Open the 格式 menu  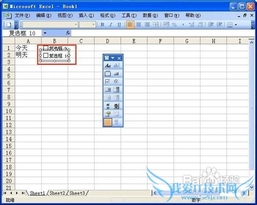tap(107, 15)
